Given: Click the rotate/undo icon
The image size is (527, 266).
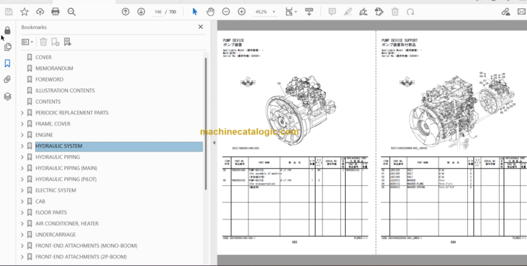Looking at the screenshot, I should (410, 12).
